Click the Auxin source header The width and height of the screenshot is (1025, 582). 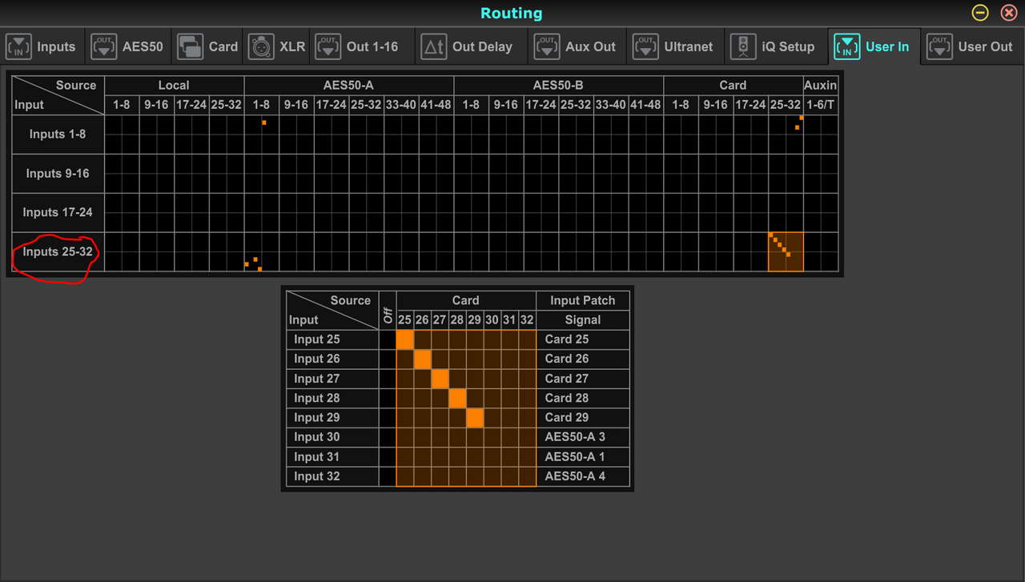(x=821, y=85)
